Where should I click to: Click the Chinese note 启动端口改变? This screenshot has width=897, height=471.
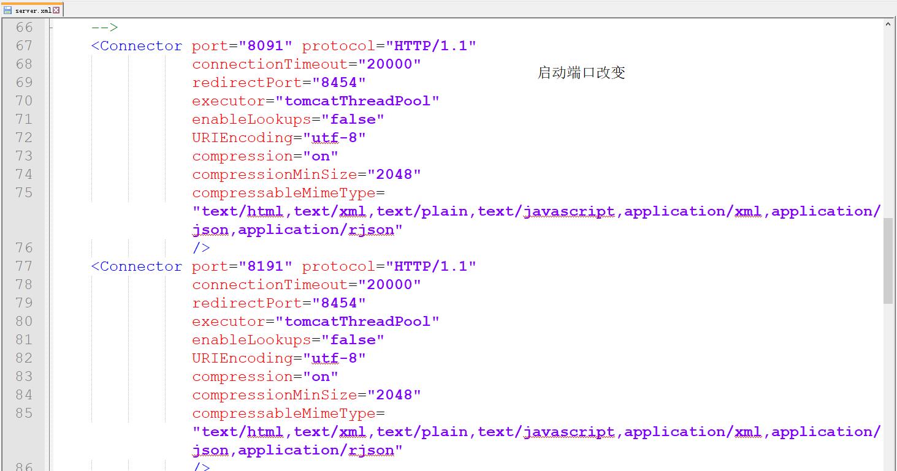click(x=581, y=72)
